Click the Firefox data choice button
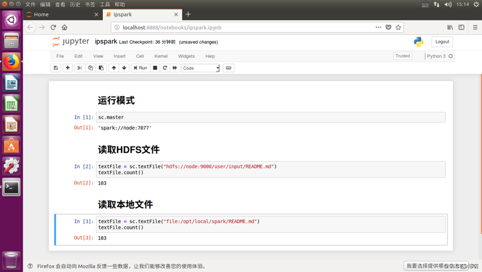The width and height of the screenshot is (482, 272). click(436, 266)
